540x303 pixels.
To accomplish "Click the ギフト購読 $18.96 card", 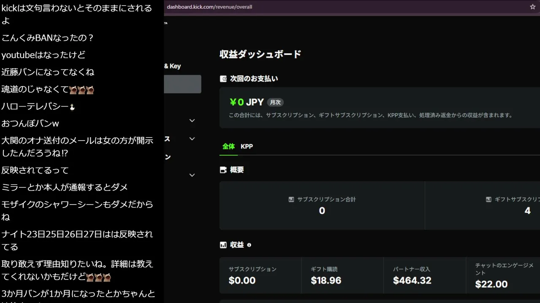I will pyautogui.click(x=343, y=276).
